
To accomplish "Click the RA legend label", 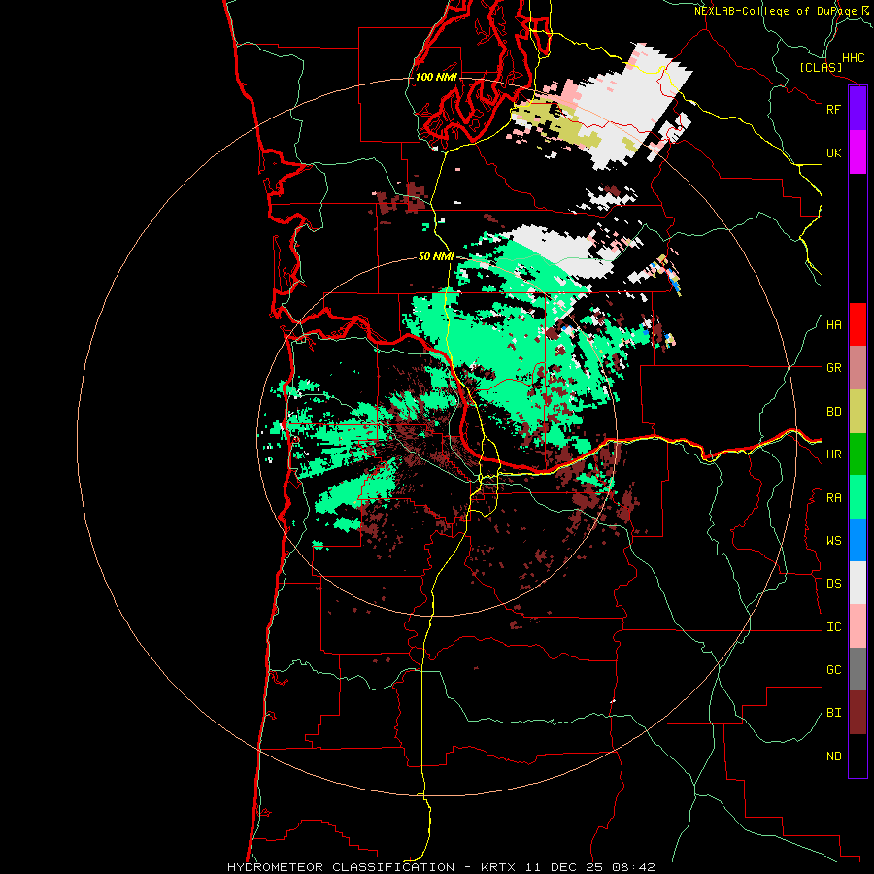I will point(833,498).
